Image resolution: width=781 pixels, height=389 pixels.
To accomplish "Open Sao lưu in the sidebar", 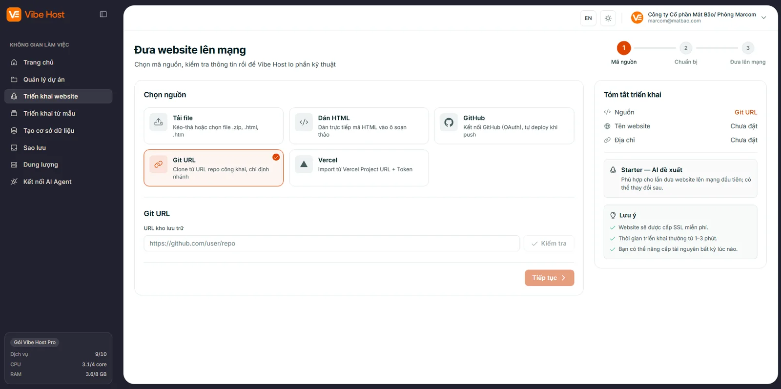I will [x=59, y=148].
